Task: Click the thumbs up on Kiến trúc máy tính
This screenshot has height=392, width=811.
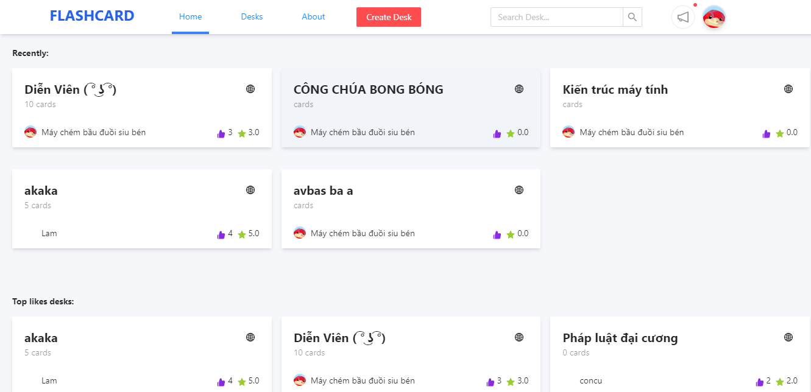Action: 766,133
